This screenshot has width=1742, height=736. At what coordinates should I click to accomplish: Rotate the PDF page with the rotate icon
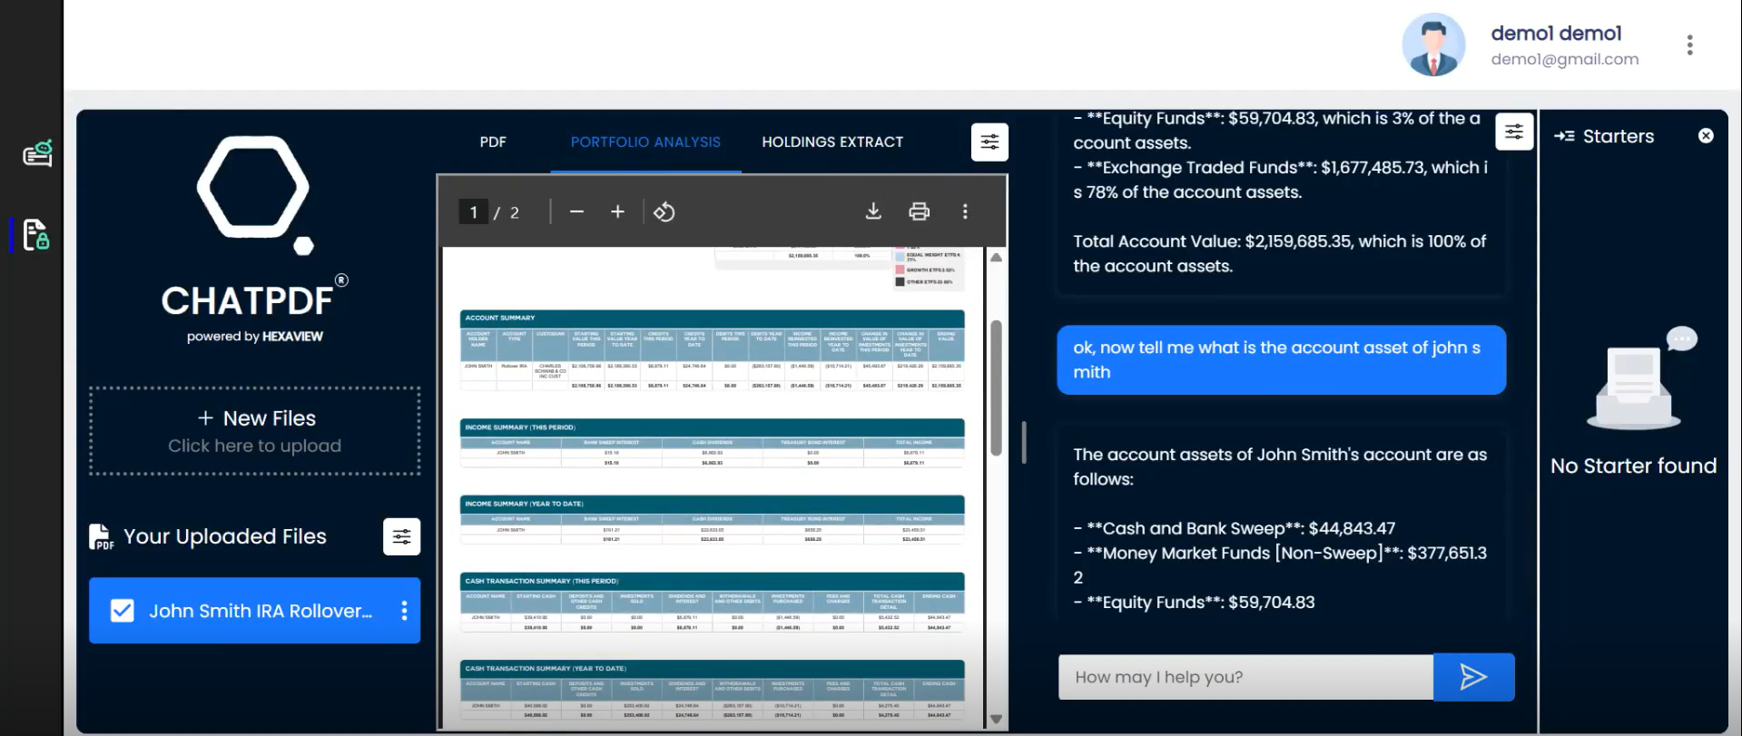click(664, 212)
